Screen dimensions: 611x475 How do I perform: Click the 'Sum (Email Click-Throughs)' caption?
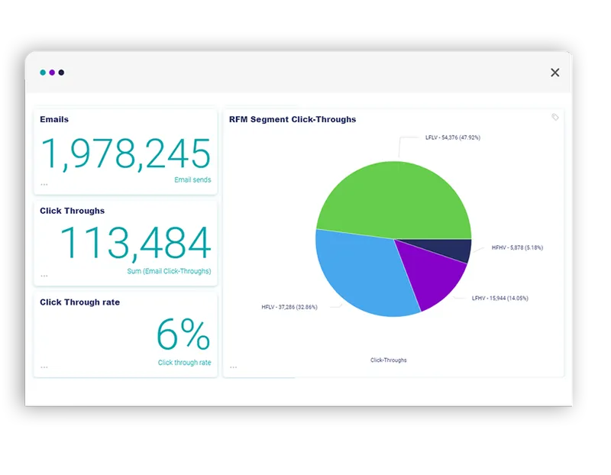(169, 271)
